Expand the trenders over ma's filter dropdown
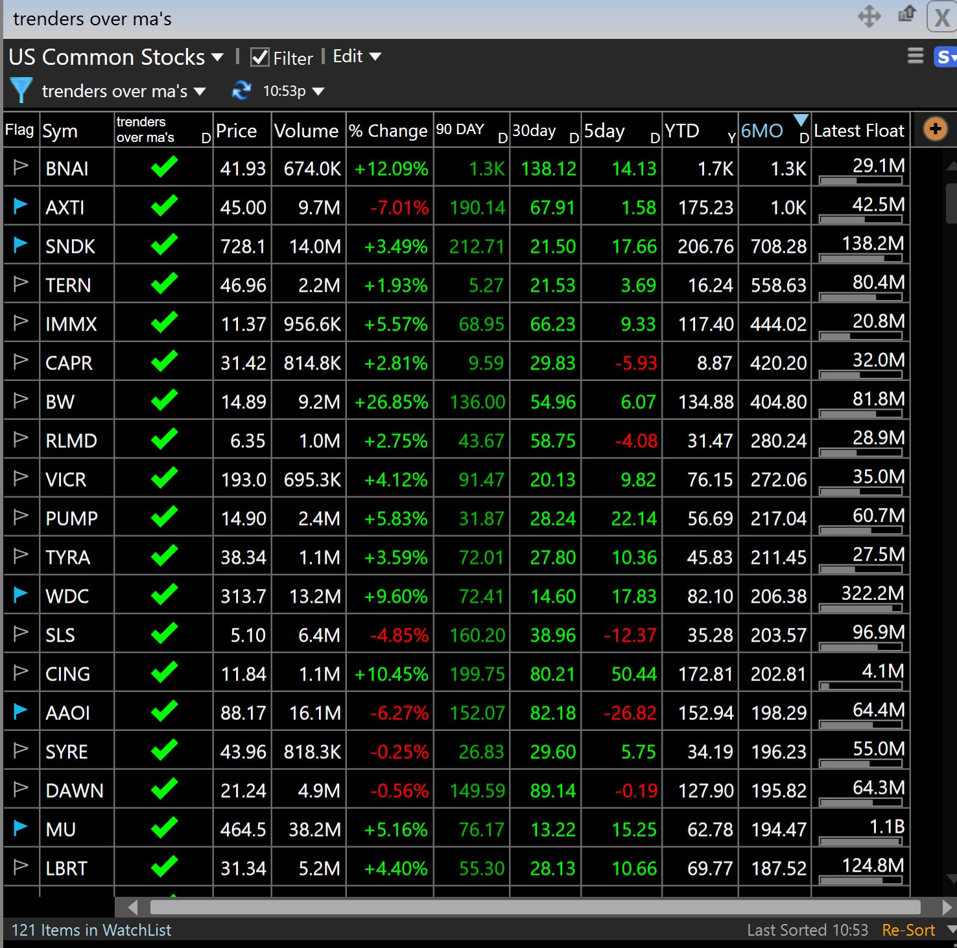Image resolution: width=957 pixels, height=948 pixels. point(200,91)
